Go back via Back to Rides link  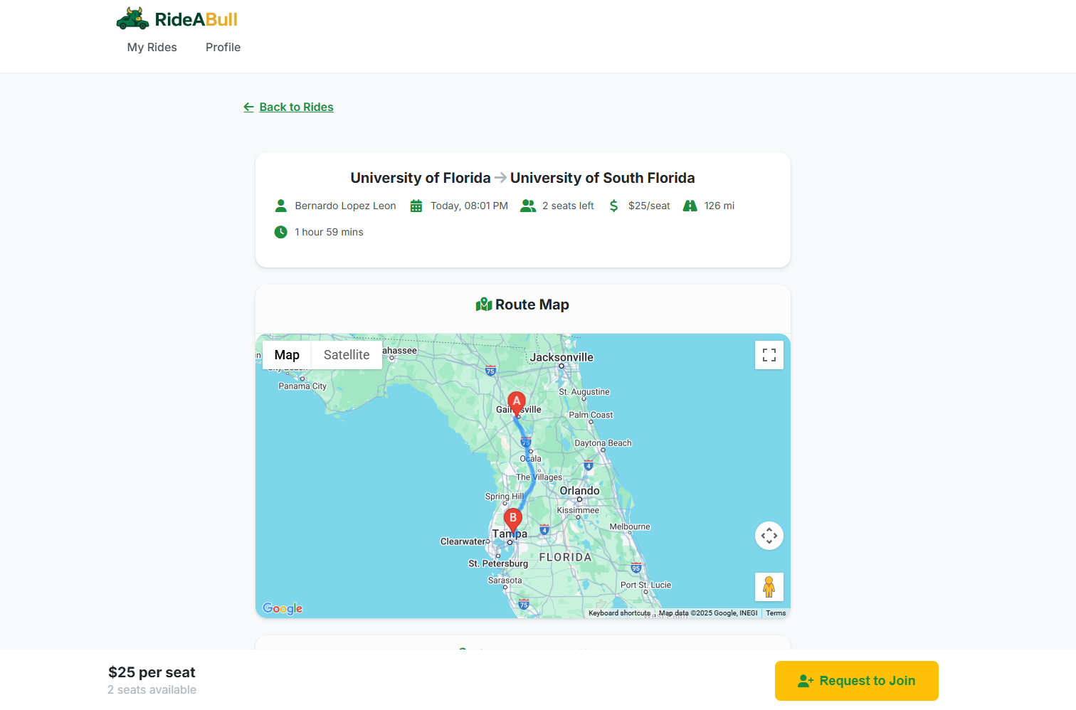[x=288, y=107]
